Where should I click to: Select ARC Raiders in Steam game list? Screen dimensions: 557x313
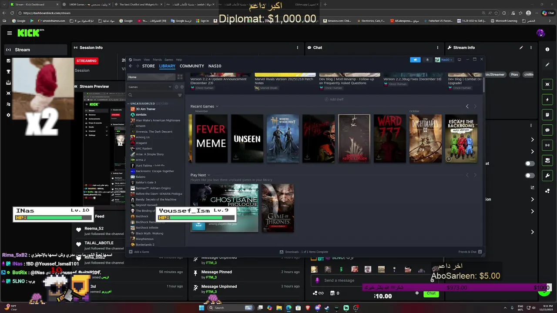point(144,149)
